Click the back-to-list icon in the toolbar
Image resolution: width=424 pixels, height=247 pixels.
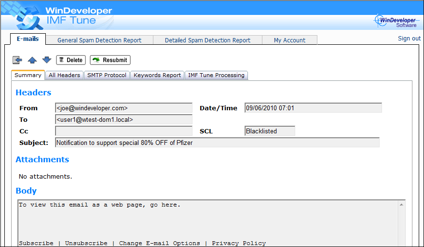coord(17,60)
